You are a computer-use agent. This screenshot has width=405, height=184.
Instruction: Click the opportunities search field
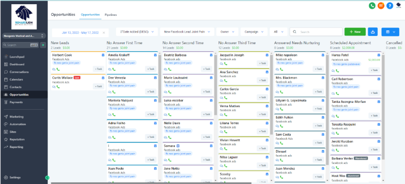316,32
